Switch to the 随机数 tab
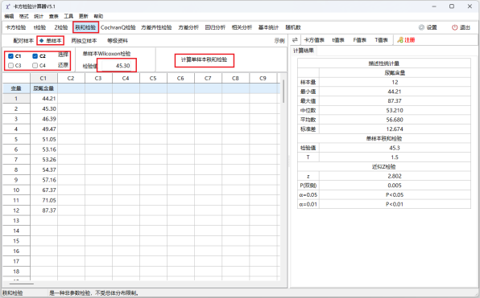 click(x=293, y=27)
